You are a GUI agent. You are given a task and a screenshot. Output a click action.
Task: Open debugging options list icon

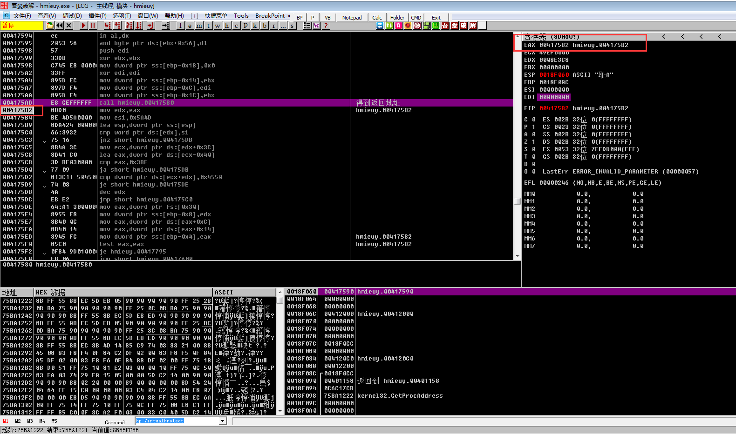[307, 26]
